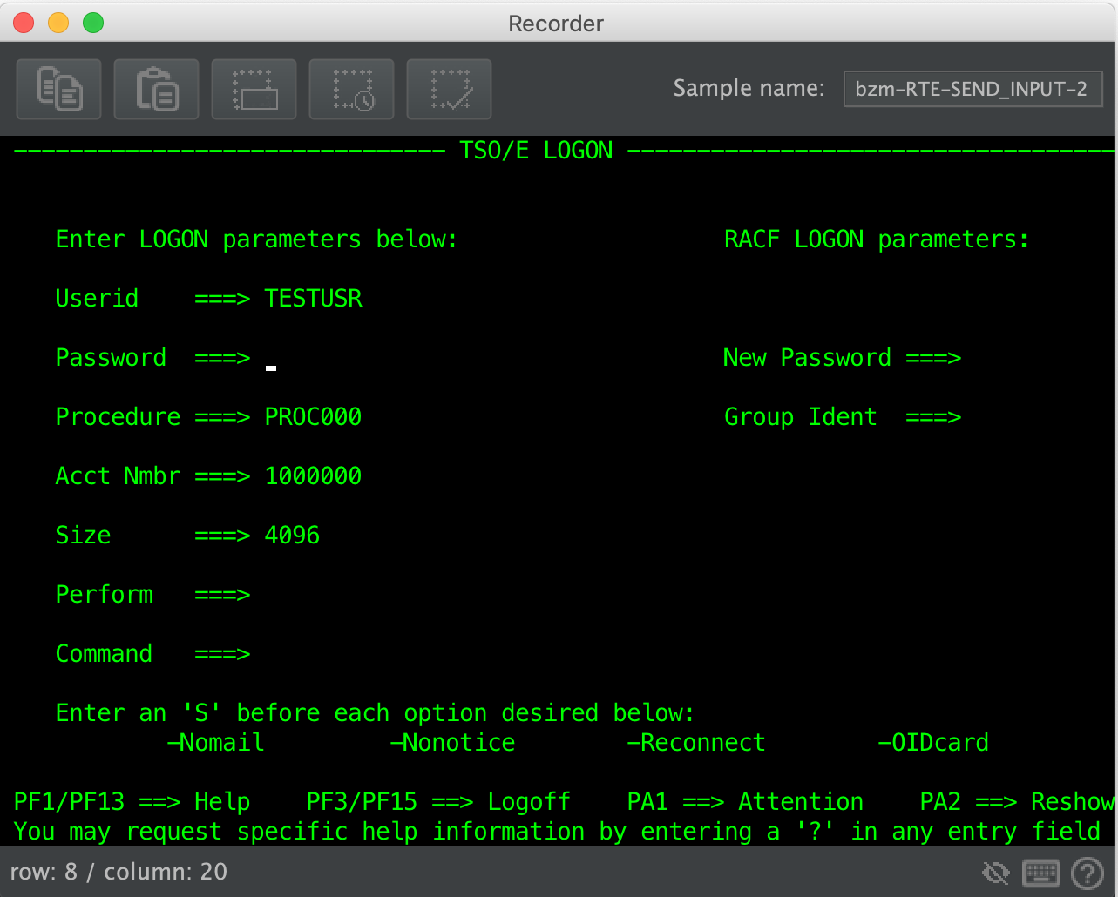Click the green macOS maximize window button

(93, 24)
